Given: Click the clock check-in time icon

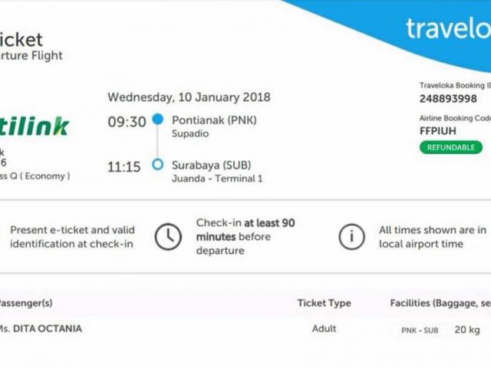Looking at the screenshot, I should pyautogui.click(x=168, y=238).
